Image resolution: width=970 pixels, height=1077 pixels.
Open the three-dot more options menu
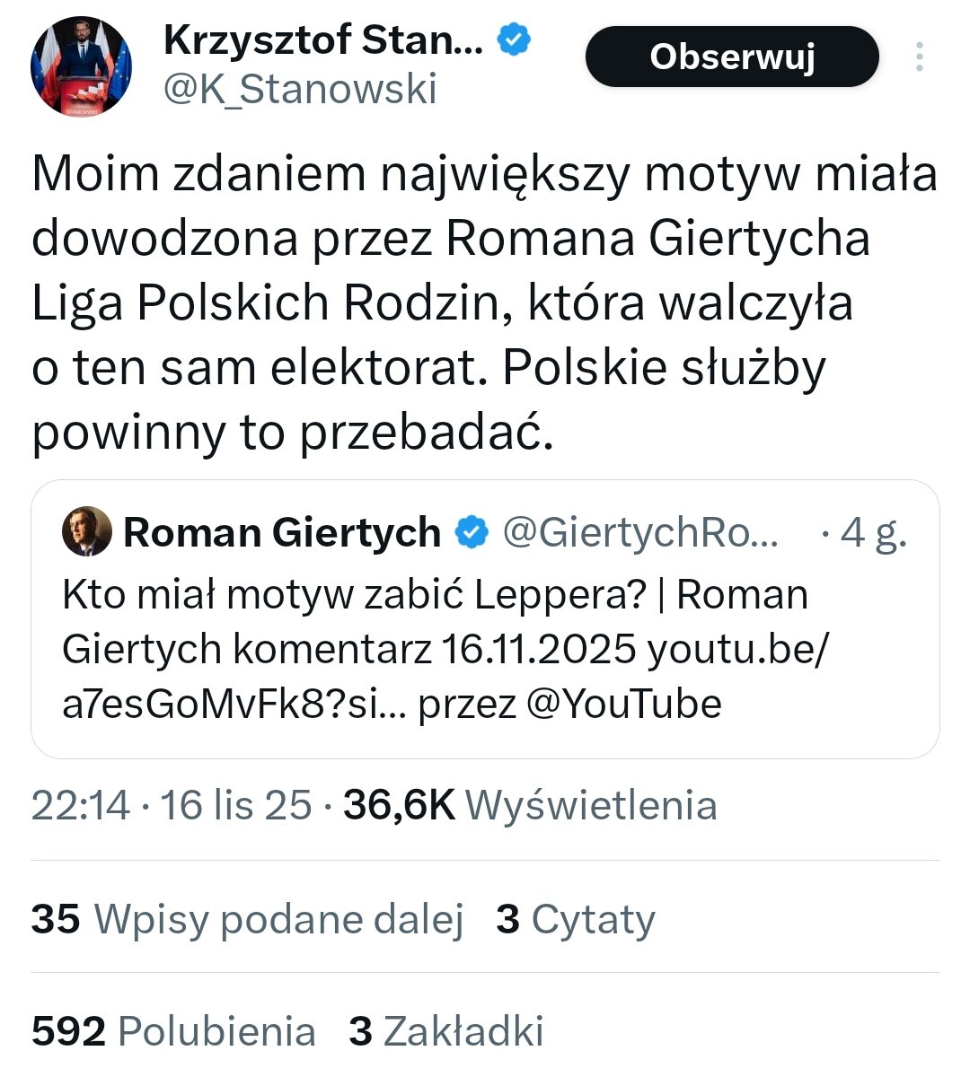tap(919, 57)
